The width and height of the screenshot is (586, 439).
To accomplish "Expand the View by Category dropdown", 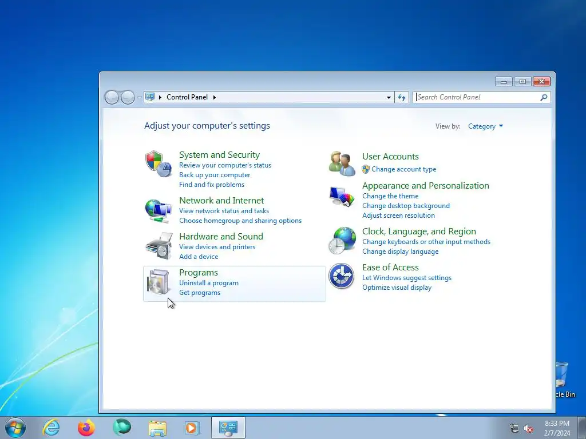I will (x=485, y=126).
